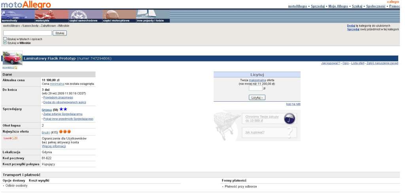
Task: Click Pokaż inne przedmioty Sprzedającego link
Action: point(68,119)
